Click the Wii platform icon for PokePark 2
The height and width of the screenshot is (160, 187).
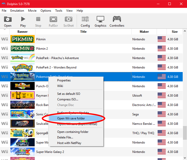pyautogui.click(x=5, y=67)
